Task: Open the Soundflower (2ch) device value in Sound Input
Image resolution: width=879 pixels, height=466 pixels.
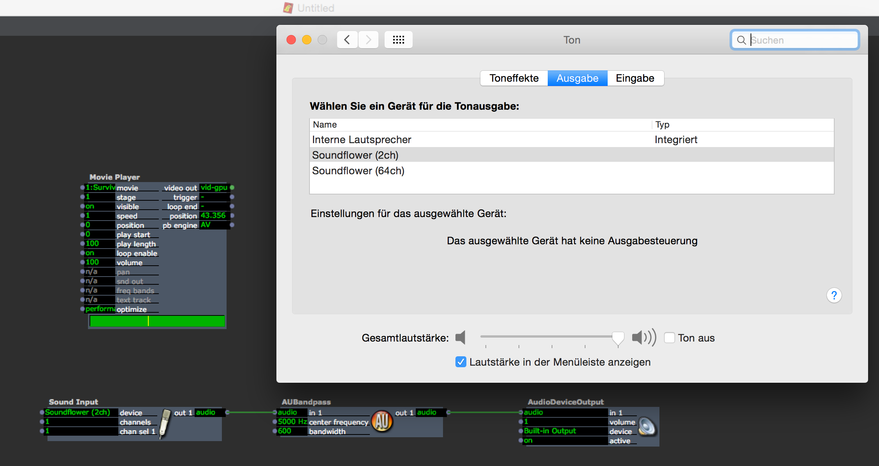Action: click(x=81, y=412)
